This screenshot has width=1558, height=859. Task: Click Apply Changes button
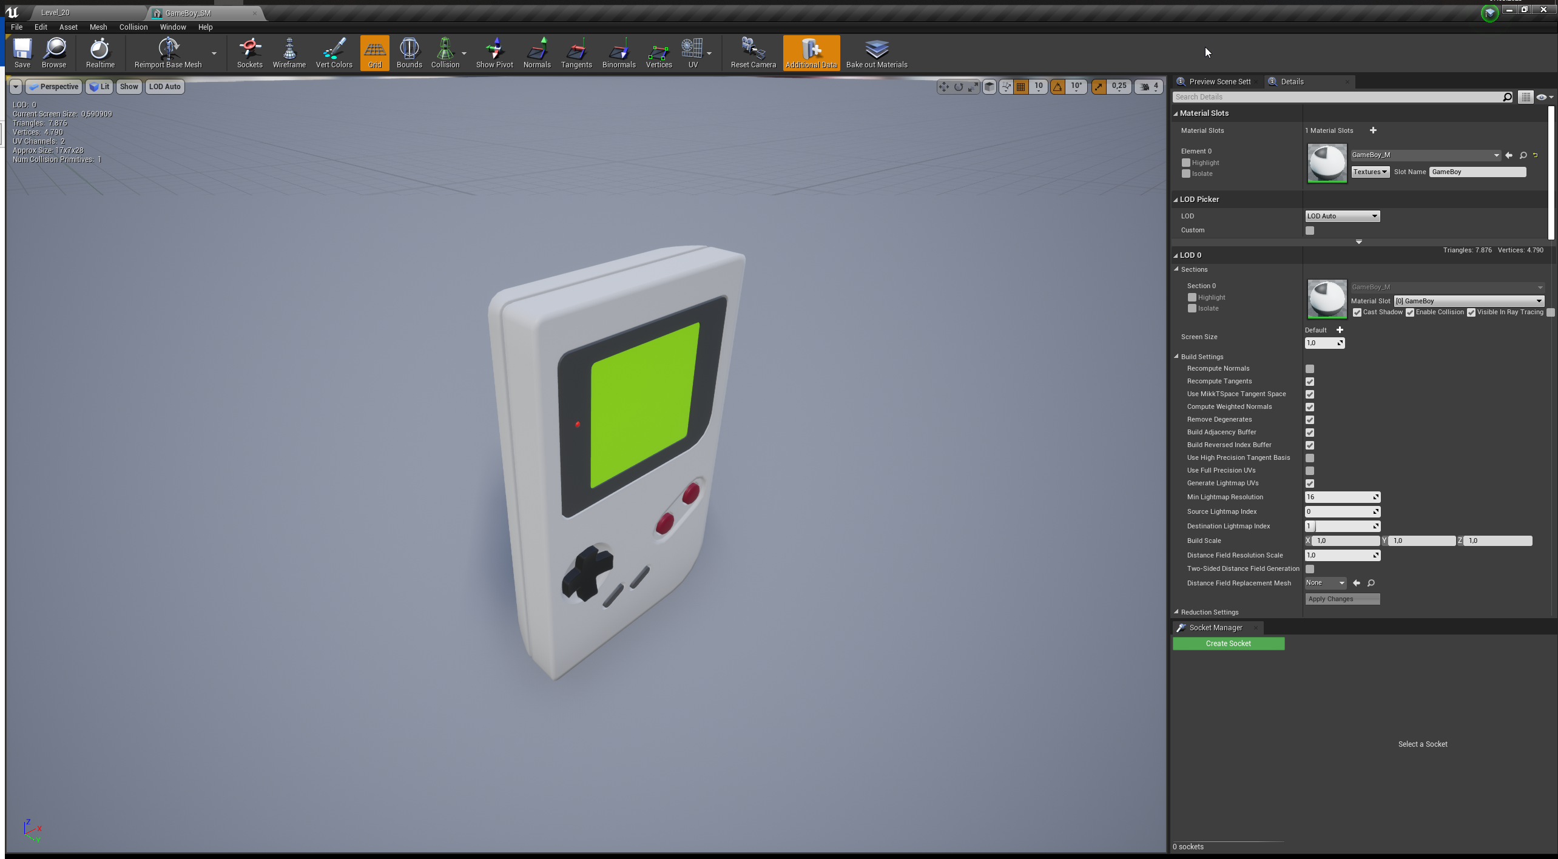(1342, 599)
